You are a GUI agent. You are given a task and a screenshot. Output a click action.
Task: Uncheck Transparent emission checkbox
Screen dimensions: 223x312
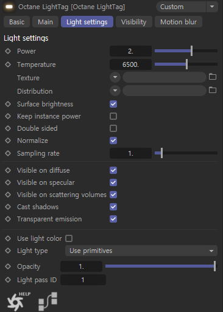click(x=113, y=219)
